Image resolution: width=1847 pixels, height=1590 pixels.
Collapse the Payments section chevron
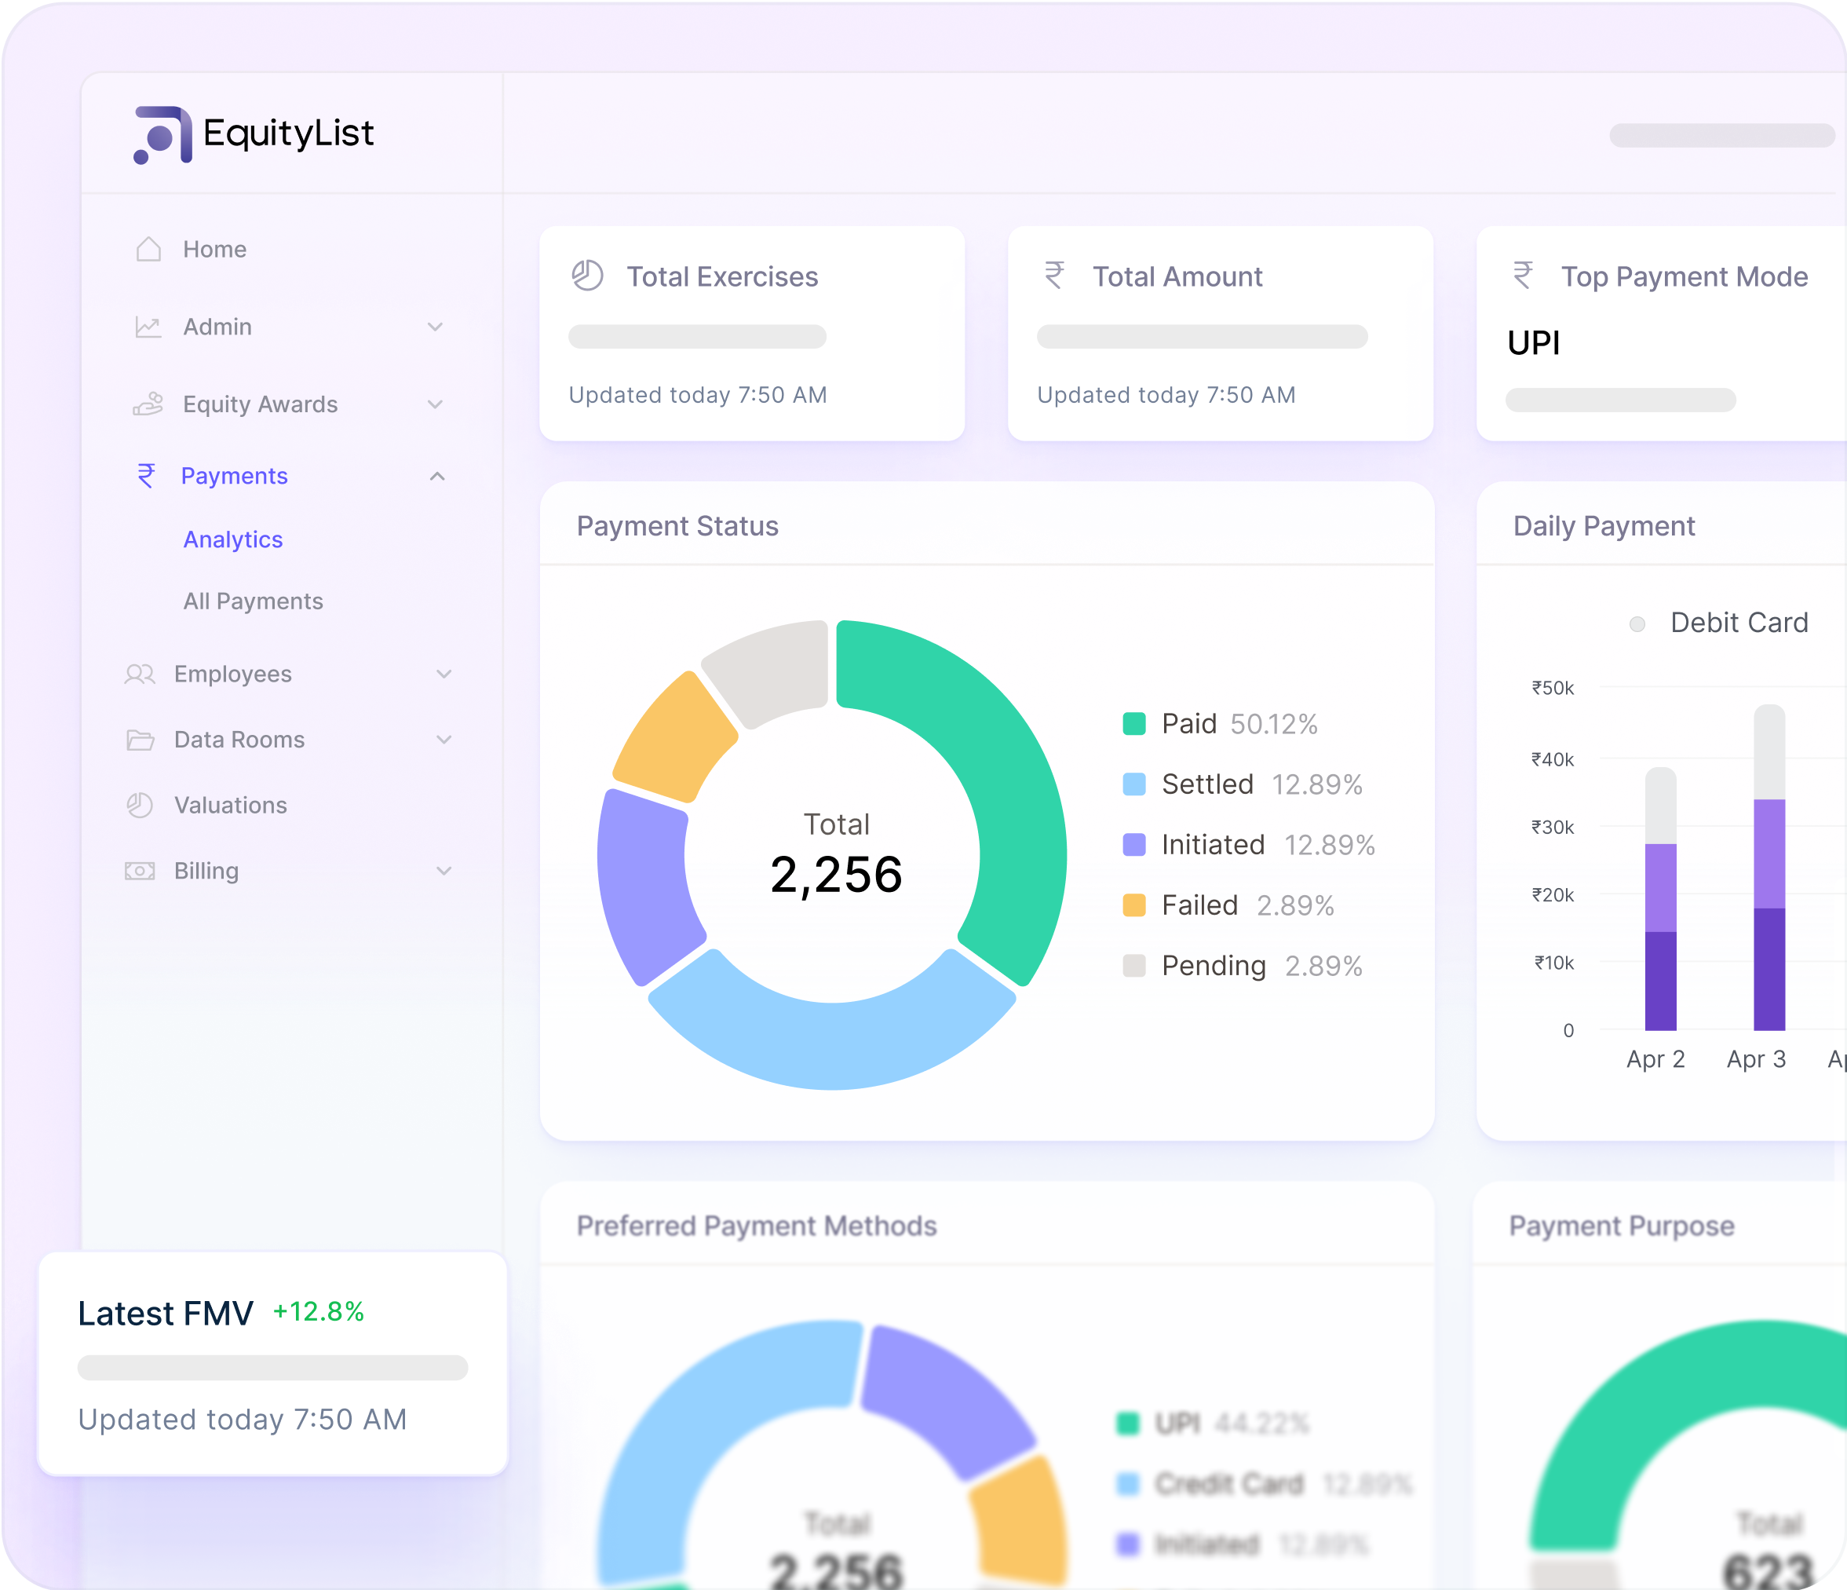point(436,476)
